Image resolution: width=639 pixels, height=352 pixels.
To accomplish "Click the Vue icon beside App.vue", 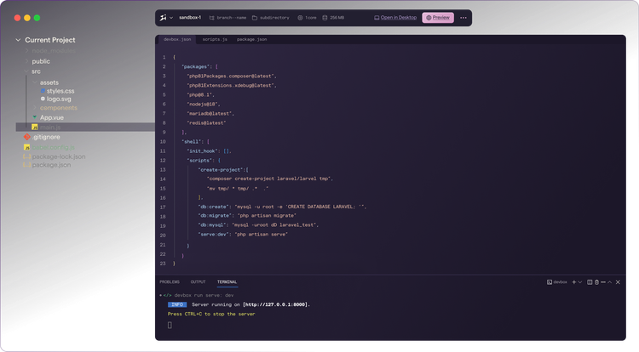I will pyautogui.click(x=35, y=117).
